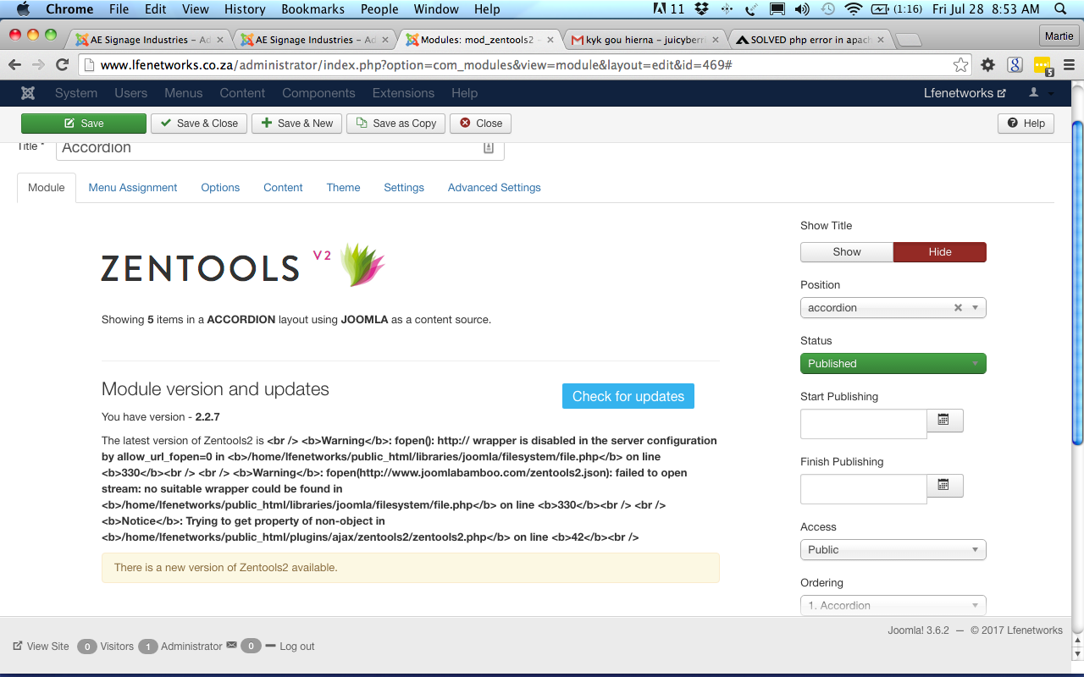Viewport: 1084px width, 677px height.
Task: Click the Title input field
Action: click(280, 148)
